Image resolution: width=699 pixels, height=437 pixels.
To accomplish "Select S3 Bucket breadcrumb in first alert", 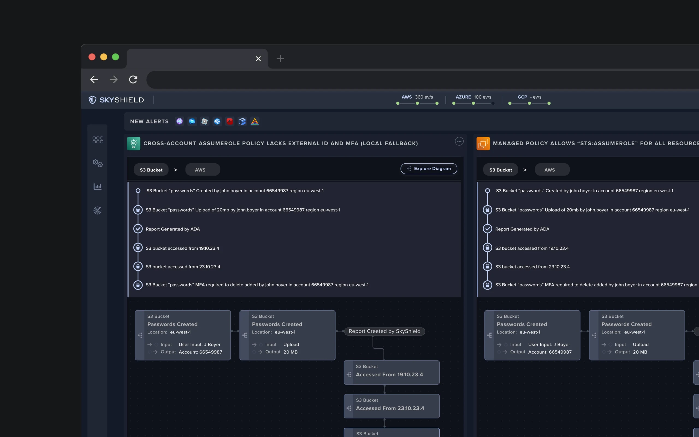I will click(151, 170).
